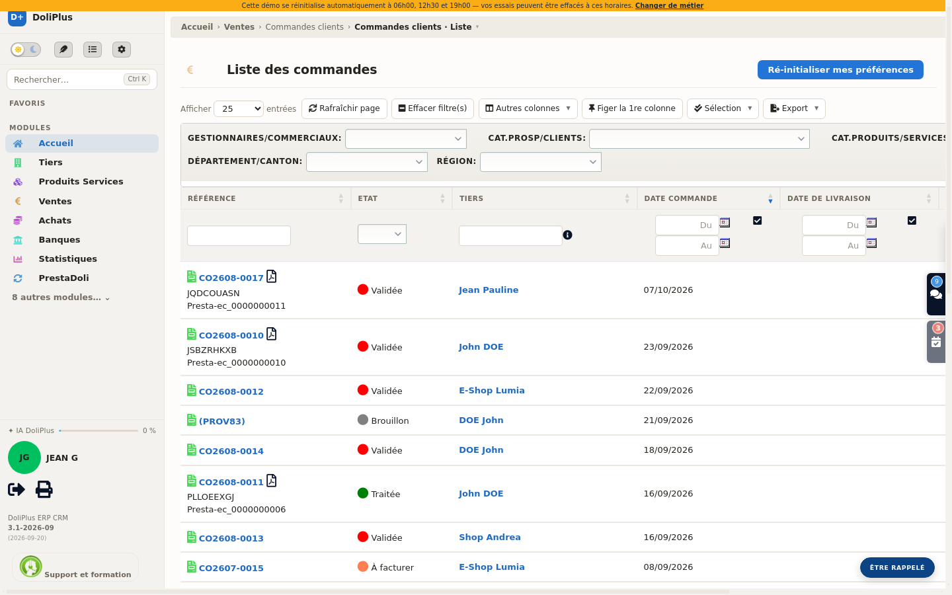Open the Banques module
Screen dimensions: 952x595
pos(82,240)
